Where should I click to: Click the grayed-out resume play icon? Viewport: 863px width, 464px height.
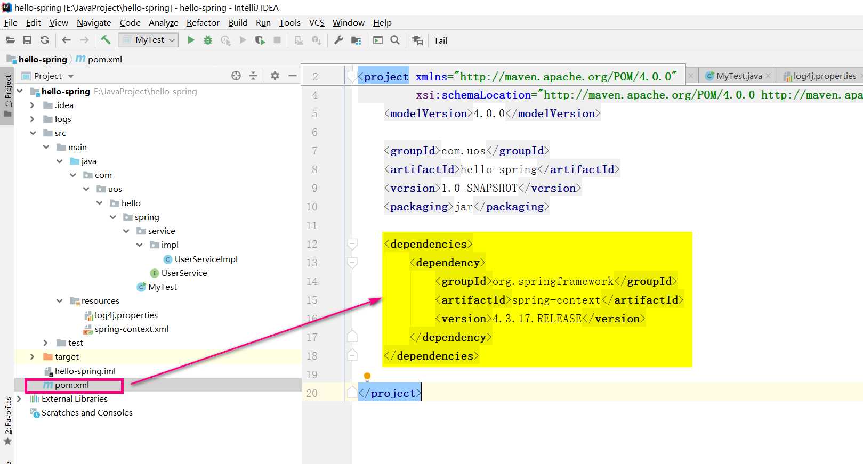click(x=243, y=40)
